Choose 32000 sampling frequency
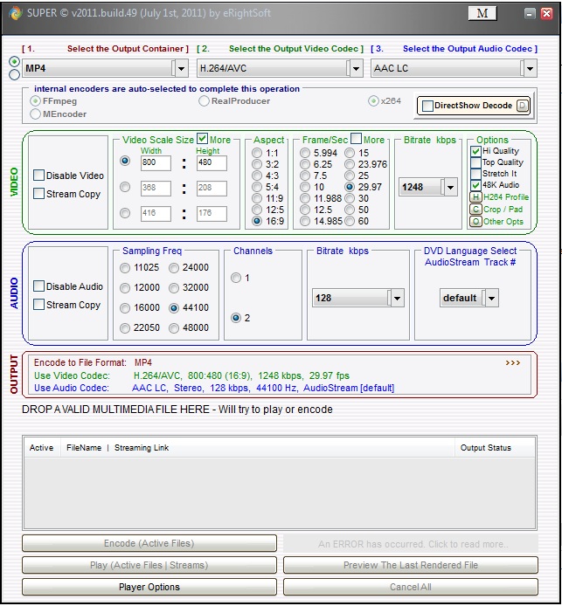 [x=174, y=288]
